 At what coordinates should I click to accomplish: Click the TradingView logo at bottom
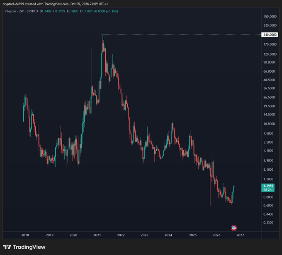pos(24,247)
